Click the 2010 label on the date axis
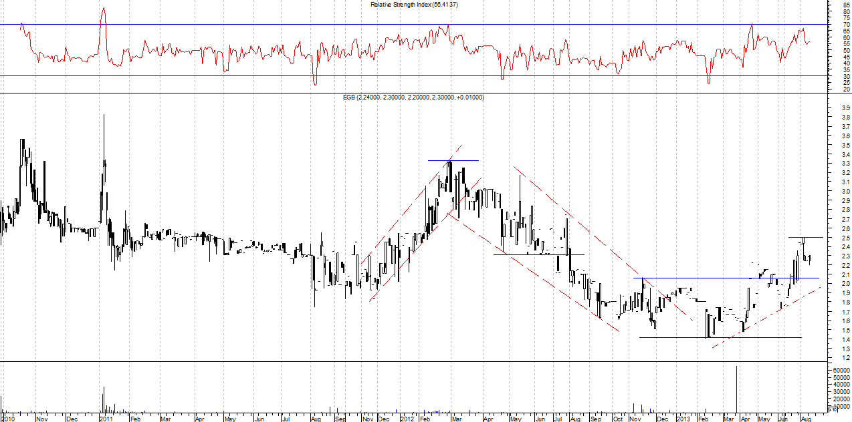Viewport: 852px width, 422px height. click(7, 419)
